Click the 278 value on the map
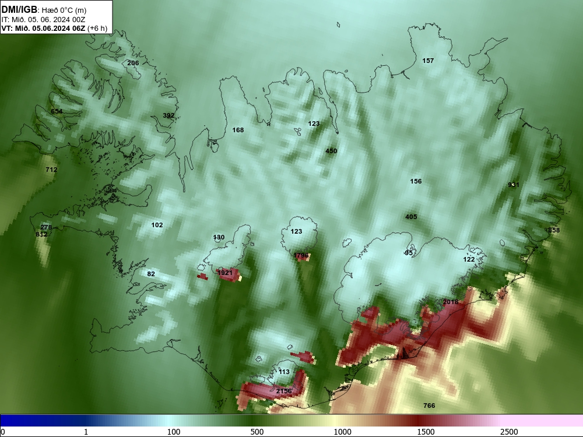 pos(46,227)
